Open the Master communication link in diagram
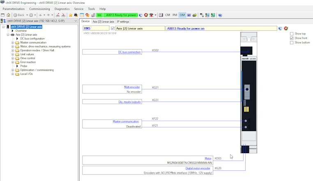 [x=126, y=121]
